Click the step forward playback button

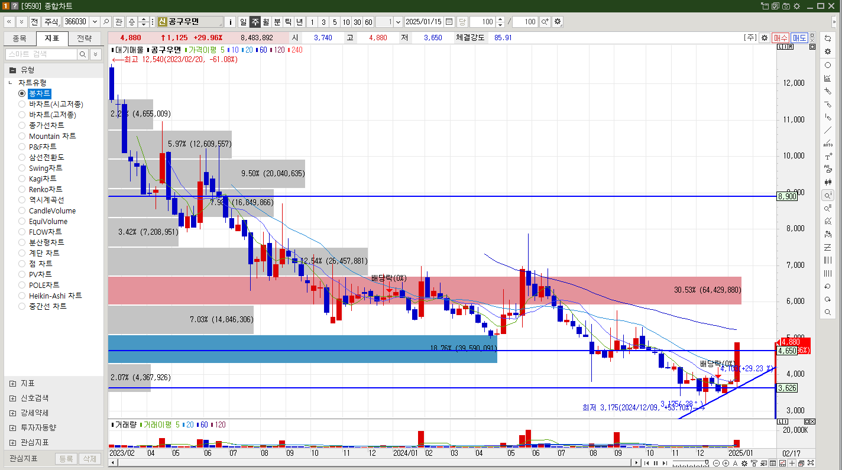point(663,463)
